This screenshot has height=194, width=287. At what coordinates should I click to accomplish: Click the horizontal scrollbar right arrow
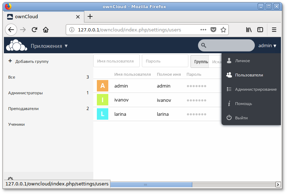(x=278, y=185)
